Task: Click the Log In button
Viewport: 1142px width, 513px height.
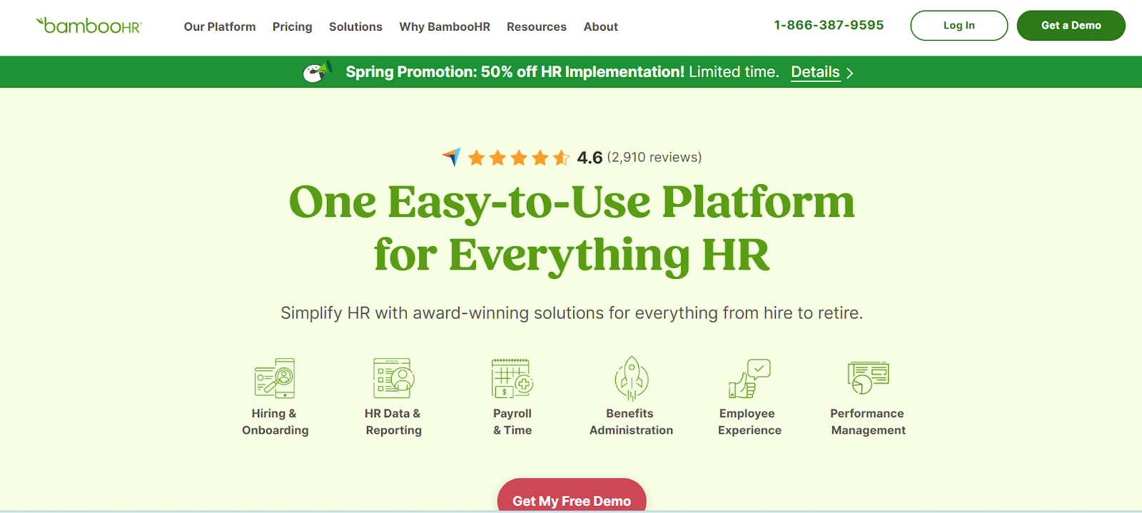Action: click(x=959, y=26)
